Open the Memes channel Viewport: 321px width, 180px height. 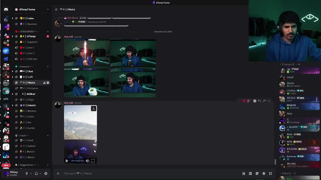click(x=32, y=111)
